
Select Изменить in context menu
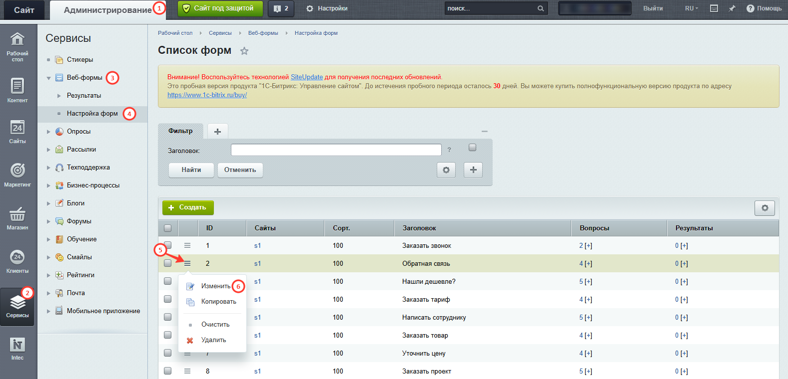[215, 286]
